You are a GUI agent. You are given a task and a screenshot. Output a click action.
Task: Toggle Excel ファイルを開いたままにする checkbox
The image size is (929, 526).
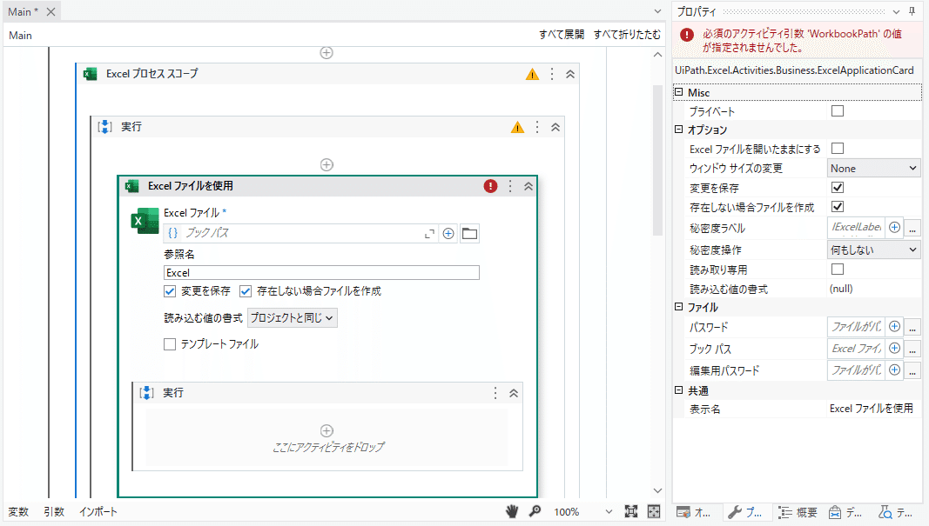pos(838,149)
